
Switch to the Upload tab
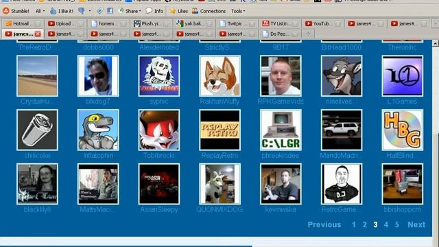coord(66,24)
